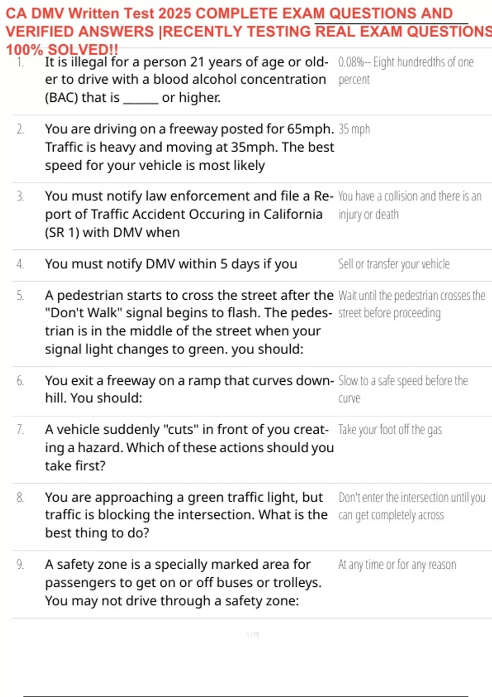Select the 'Take your foot off the gas' answer
The width and height of the screenshot is (492, 697).
pyautogui.click(x=390, y=430)
